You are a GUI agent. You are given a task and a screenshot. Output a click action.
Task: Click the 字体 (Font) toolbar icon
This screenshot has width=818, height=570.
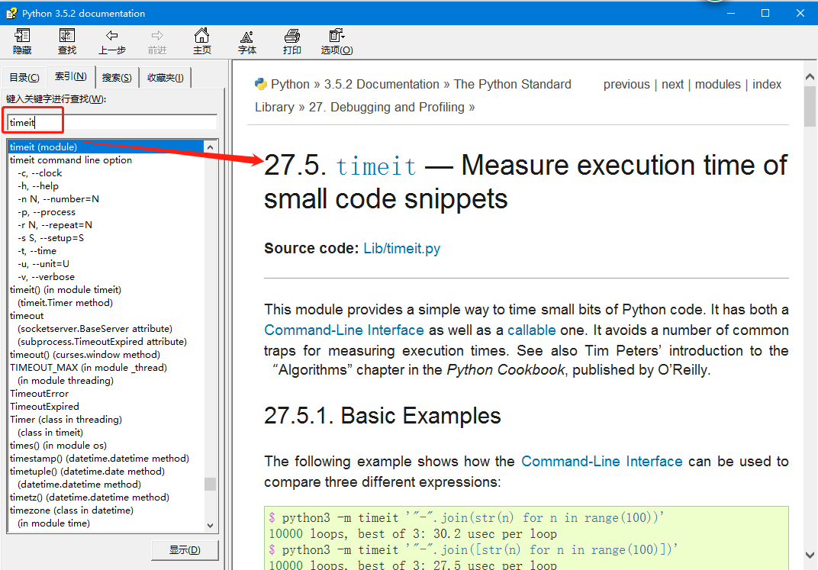point(246,36)
